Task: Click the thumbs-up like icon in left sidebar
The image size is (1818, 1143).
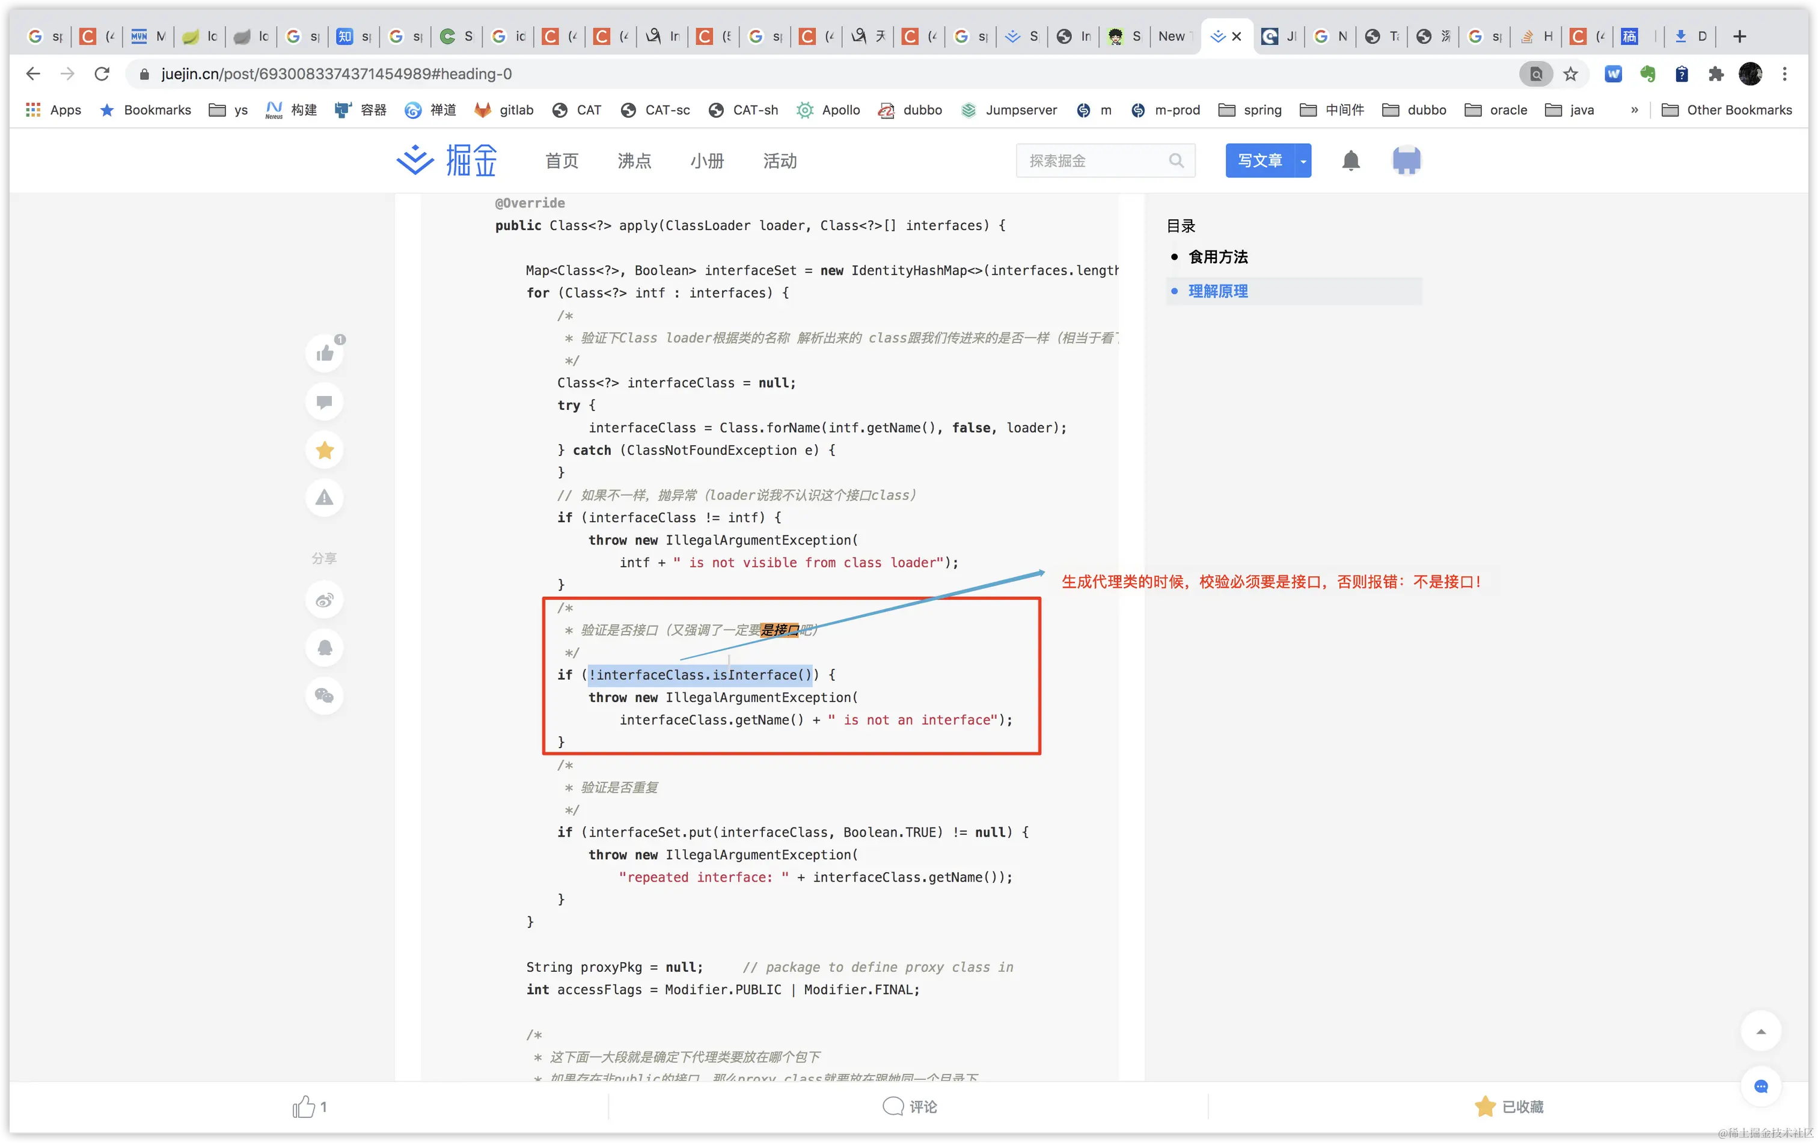Action: 325,353
